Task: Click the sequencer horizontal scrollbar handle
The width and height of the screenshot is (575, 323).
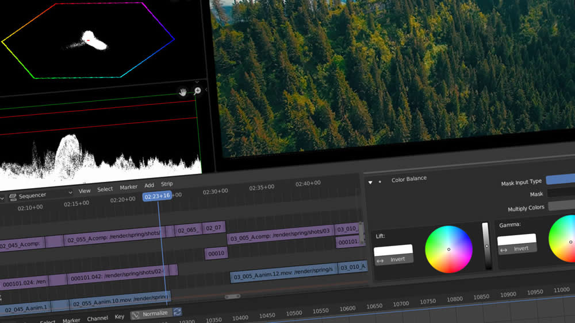Action: (232, 296)
